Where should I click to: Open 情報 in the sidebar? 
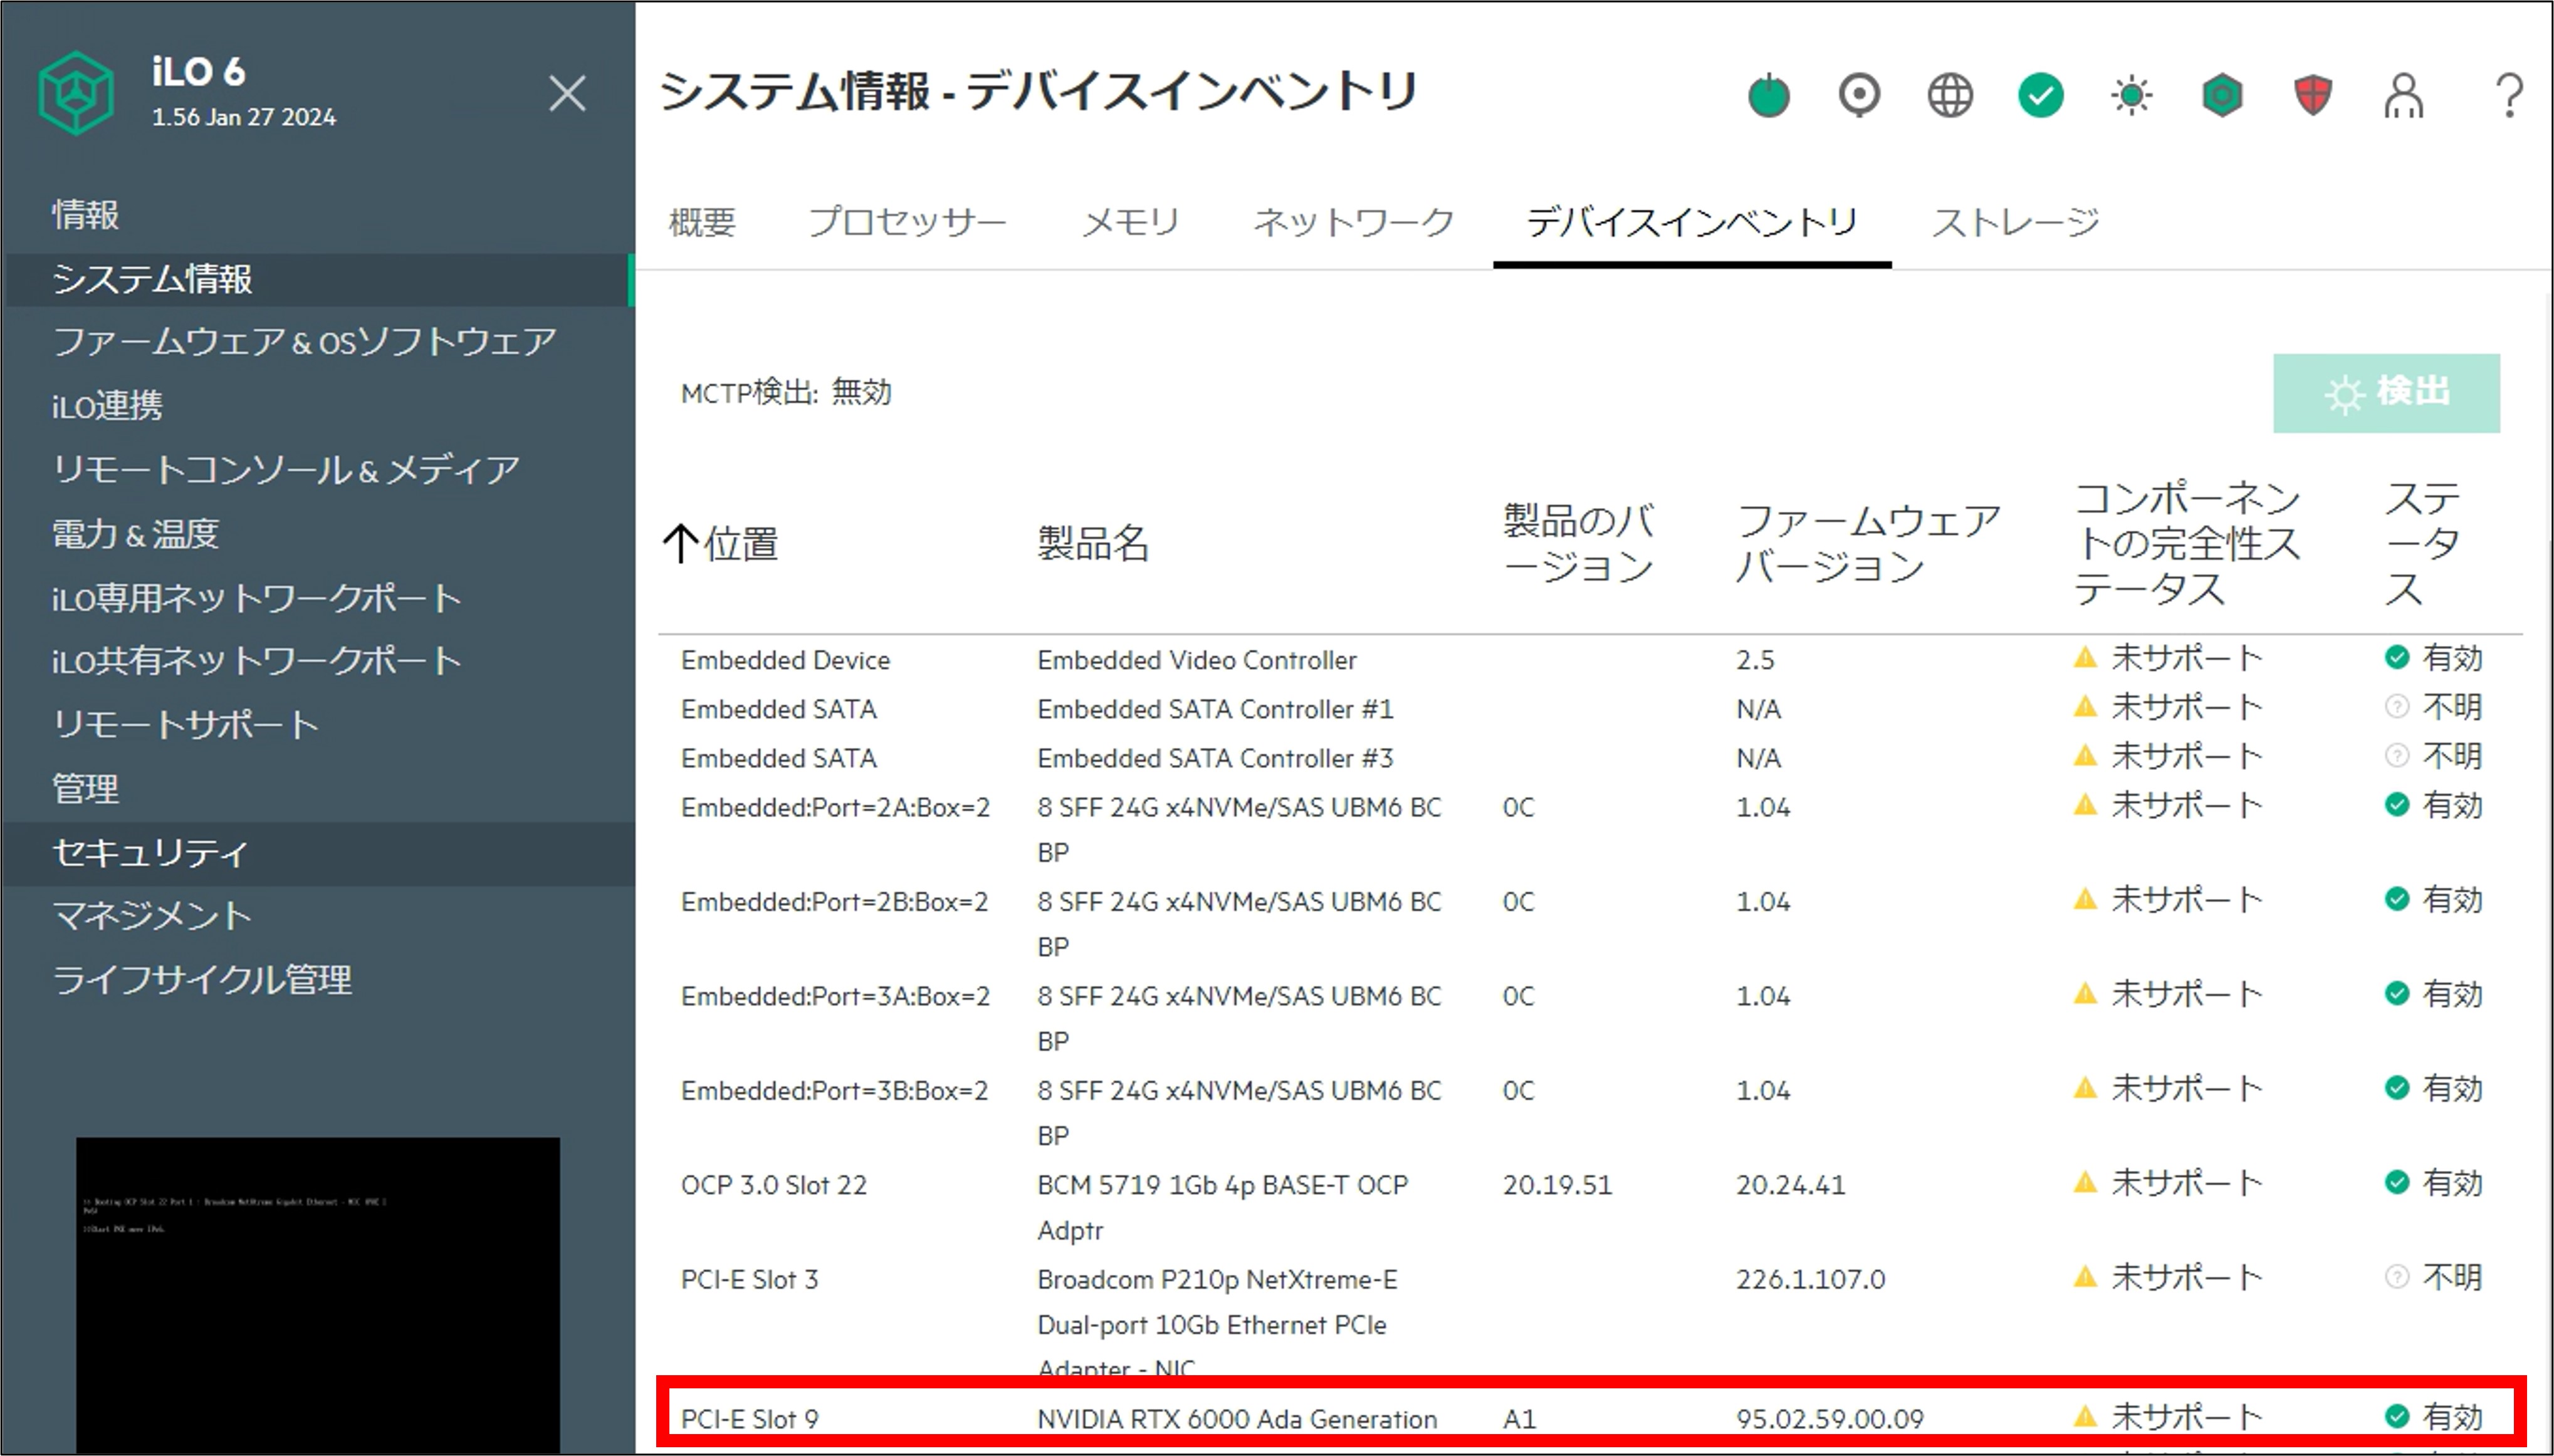tap(86, 215)
